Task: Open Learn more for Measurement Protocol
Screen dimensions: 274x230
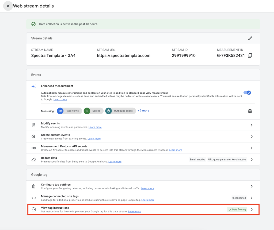Action: click(176, 150)
